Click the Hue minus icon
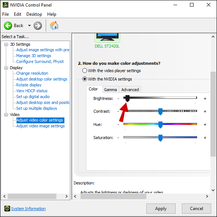 tap(118, 124)
